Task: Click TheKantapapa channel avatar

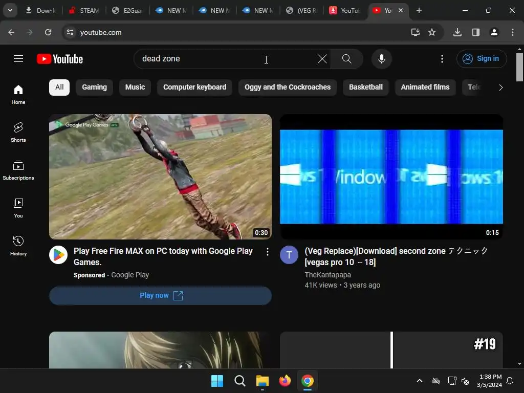Action: click(289, 255)
